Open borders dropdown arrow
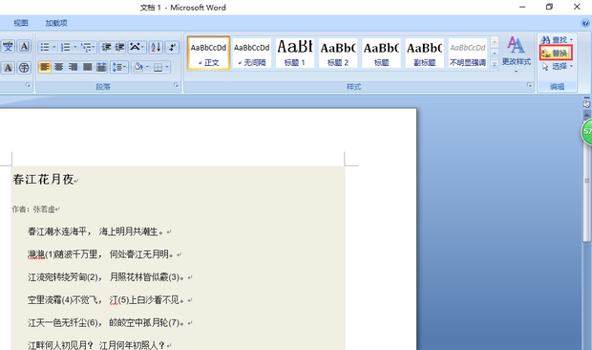This screenshot has height=350, width=592. pos(167,67)
